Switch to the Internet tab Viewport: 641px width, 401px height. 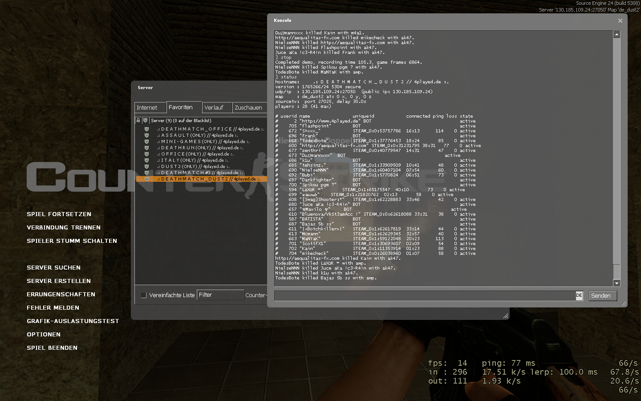150,108
